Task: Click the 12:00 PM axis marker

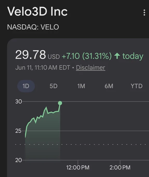Action: pos(78,167)
